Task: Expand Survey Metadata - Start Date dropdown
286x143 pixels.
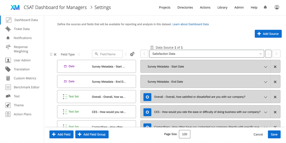Action: (x=265, y=67)
